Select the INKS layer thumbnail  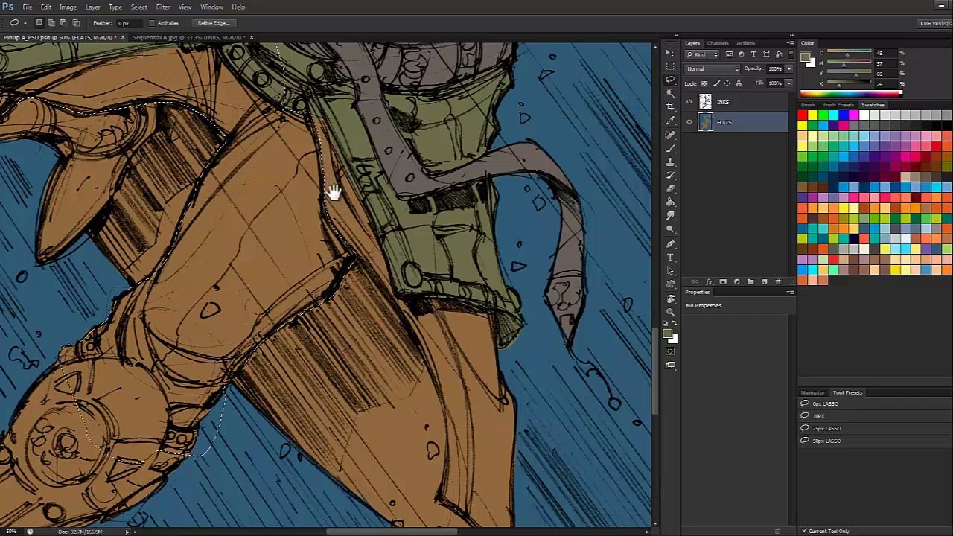tap(705, 102)
